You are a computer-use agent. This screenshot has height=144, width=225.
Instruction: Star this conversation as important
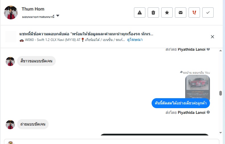point(167,13)
